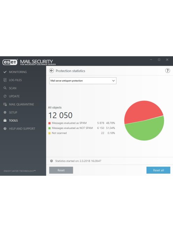Click the red SPAM legend swatch
Viewport: 173px width, 232px height.
(50, 123)
